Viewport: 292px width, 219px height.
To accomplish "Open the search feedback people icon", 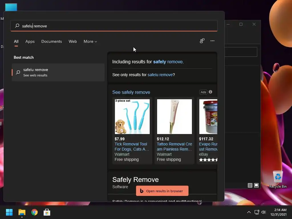I will 202,41.
